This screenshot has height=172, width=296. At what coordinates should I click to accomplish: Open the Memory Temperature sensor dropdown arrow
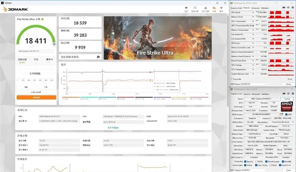coord(253,30)
